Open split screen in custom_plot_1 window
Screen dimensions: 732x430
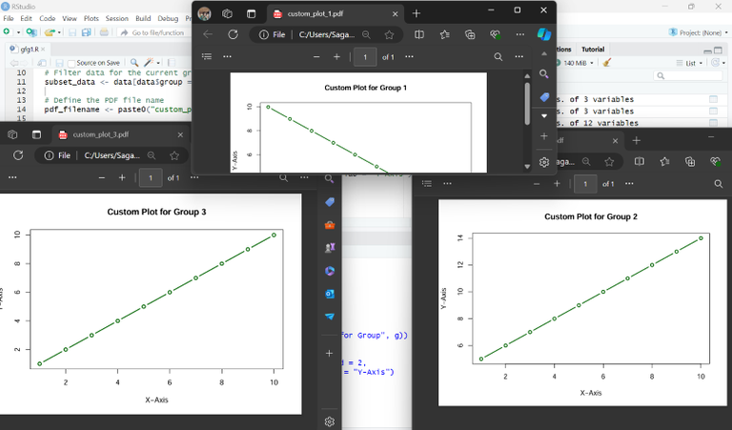click(x=419, y=34)
